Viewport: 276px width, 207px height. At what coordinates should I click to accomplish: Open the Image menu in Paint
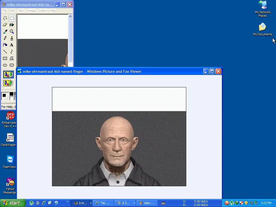point(31,11)
